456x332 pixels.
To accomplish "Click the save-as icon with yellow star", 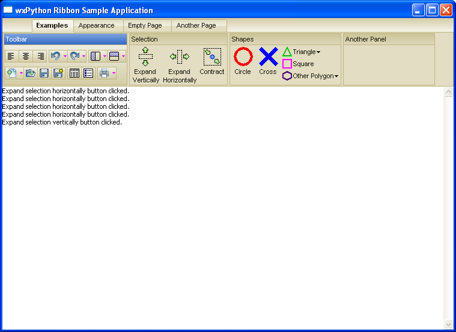I will (58, 73).
